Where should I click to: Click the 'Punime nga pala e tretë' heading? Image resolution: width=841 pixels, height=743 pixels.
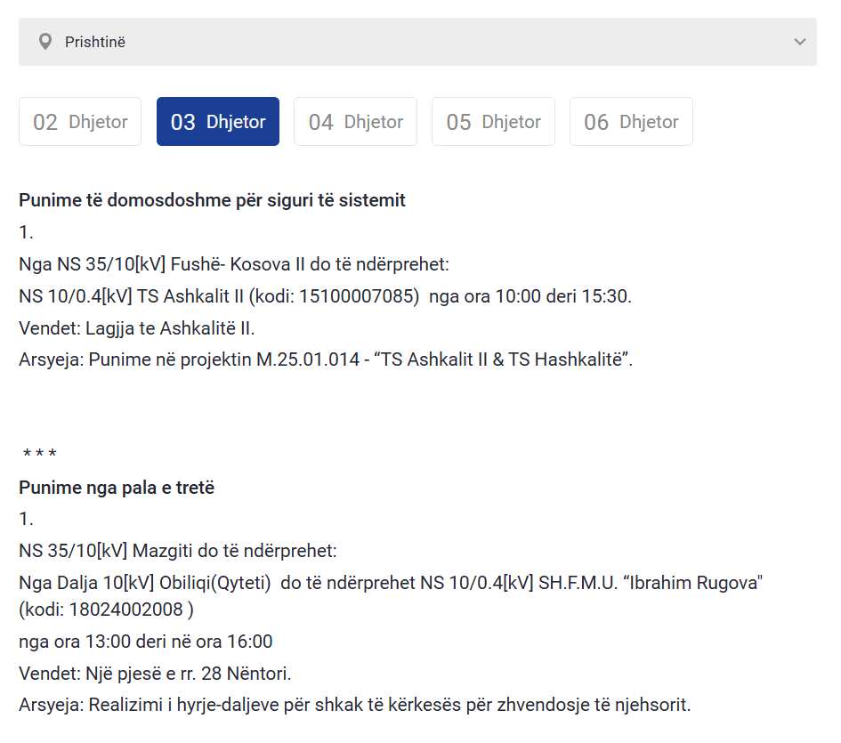(x=117, y=488)
